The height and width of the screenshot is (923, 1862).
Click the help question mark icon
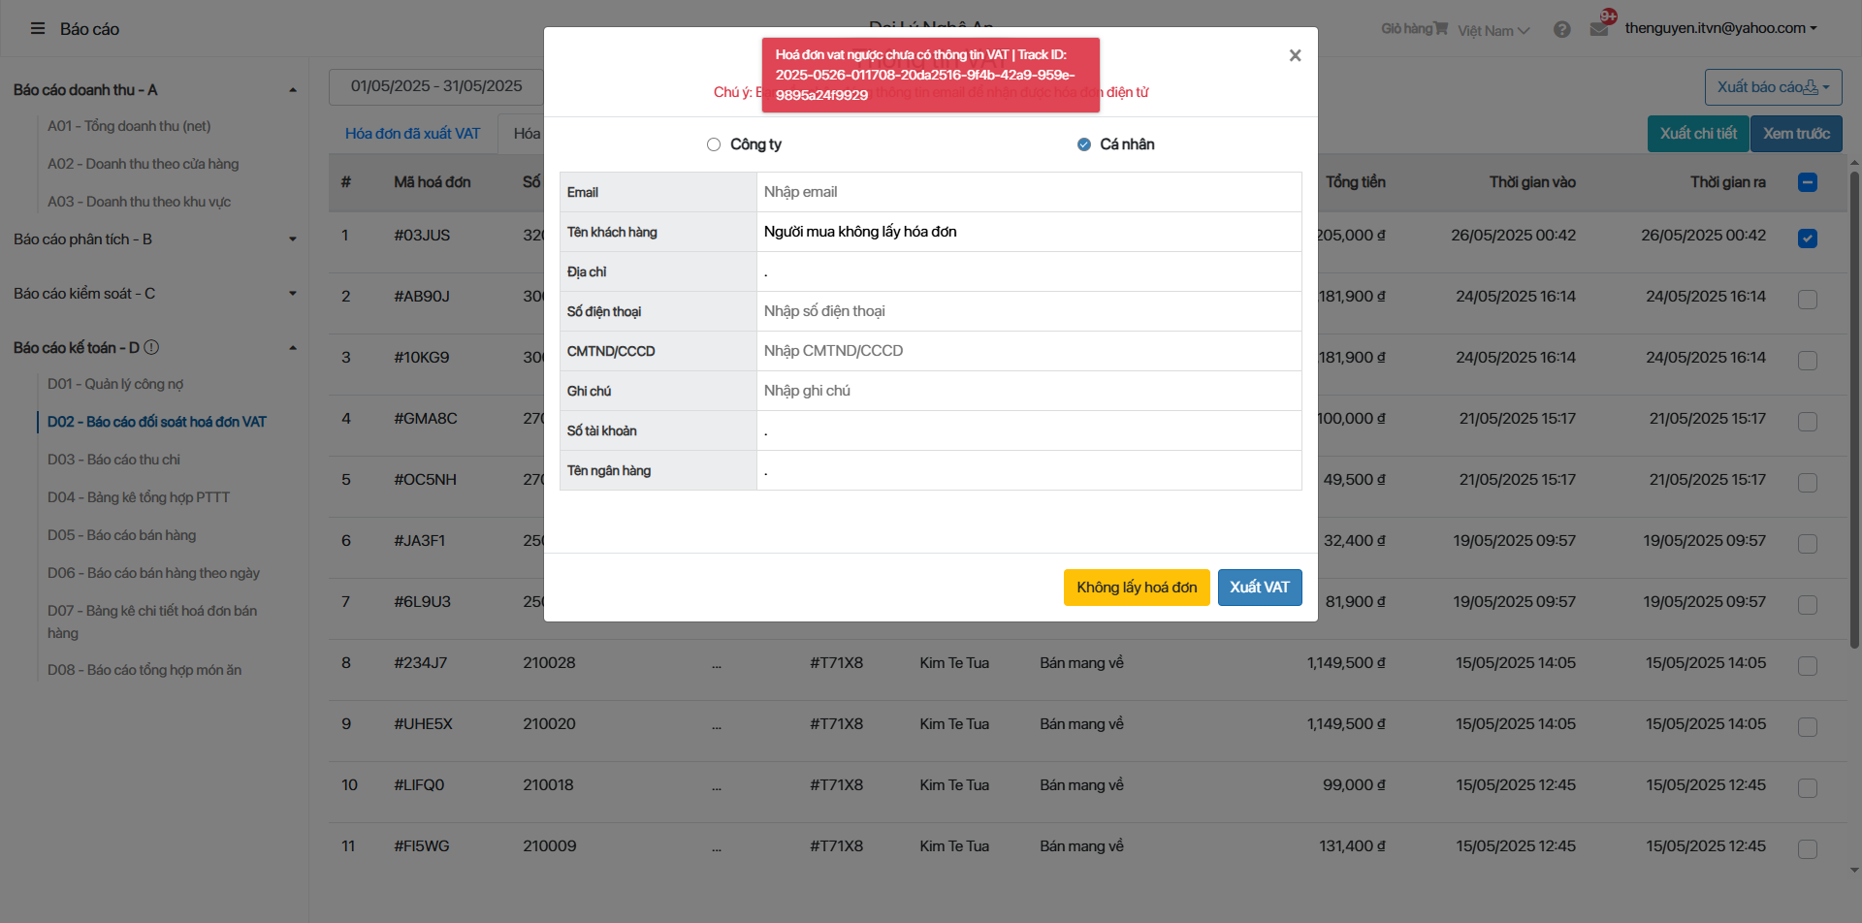click(1561, 30)
